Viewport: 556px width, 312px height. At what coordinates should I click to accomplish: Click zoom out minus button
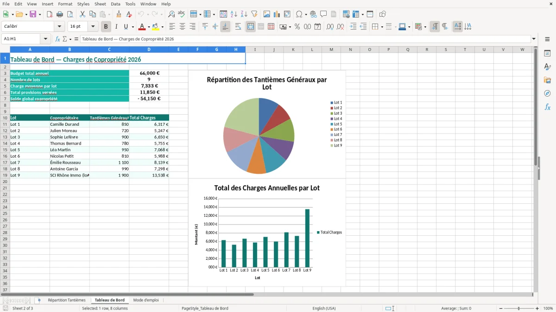click(501, 308)
